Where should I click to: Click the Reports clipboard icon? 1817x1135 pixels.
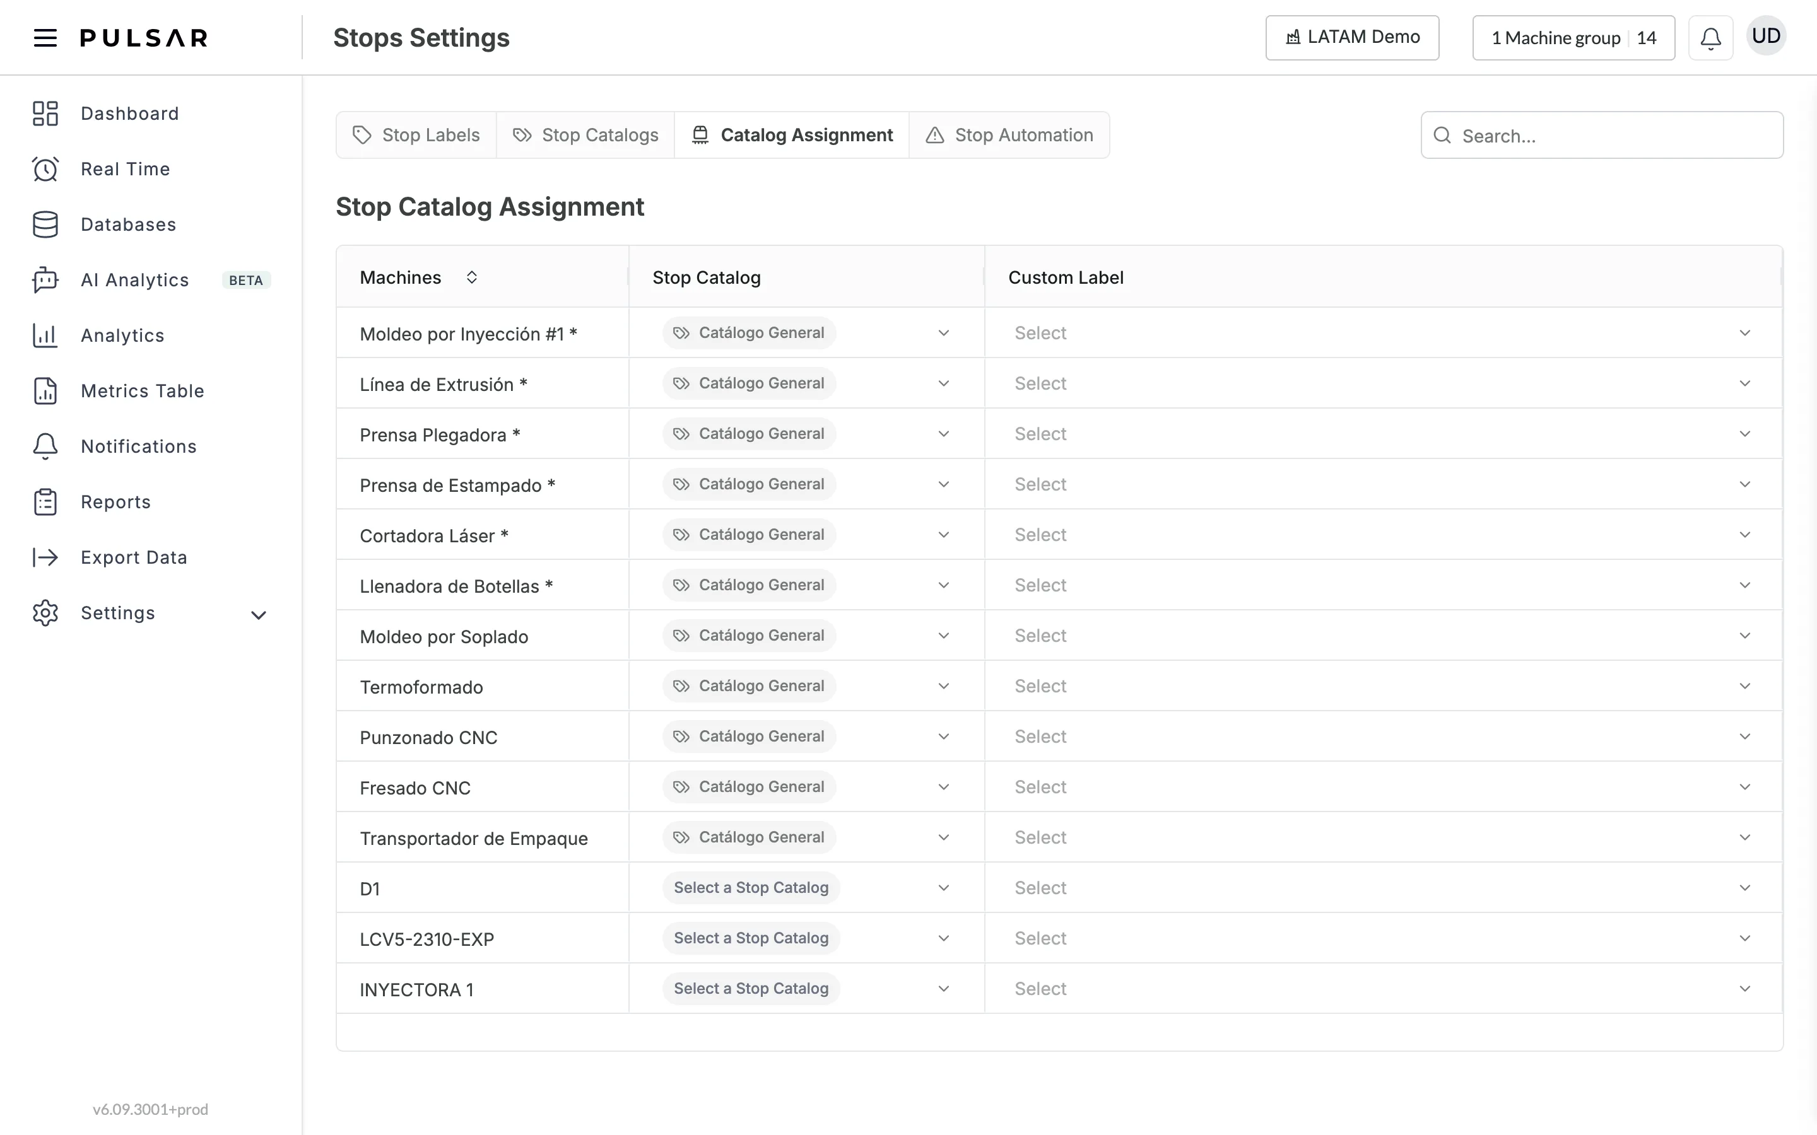[45, 502]
